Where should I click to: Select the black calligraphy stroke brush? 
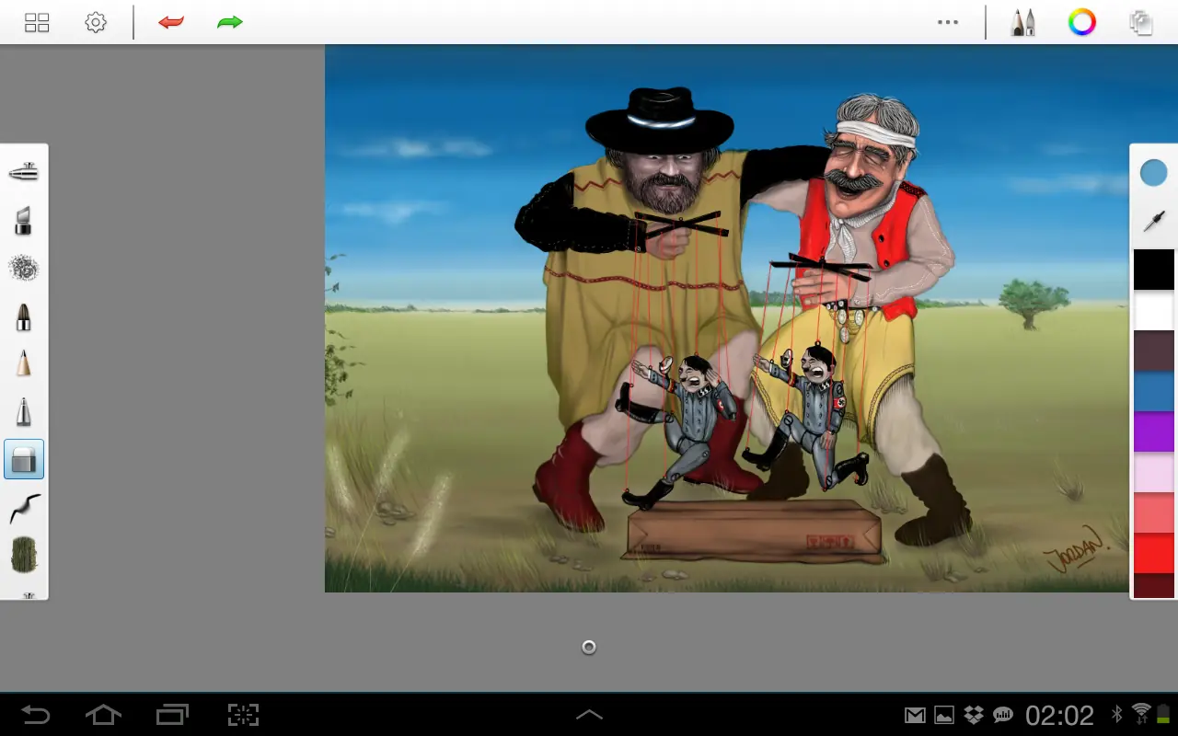(x=25, y=508)
